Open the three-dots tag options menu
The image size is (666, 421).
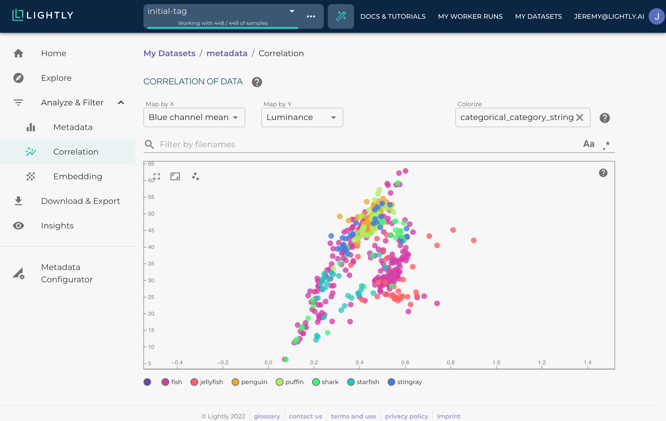(311, 16)
